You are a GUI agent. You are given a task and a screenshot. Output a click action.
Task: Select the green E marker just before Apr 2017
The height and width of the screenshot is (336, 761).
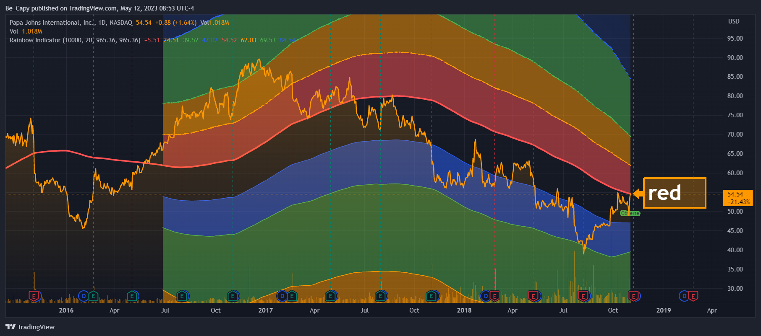click(292, 296)
